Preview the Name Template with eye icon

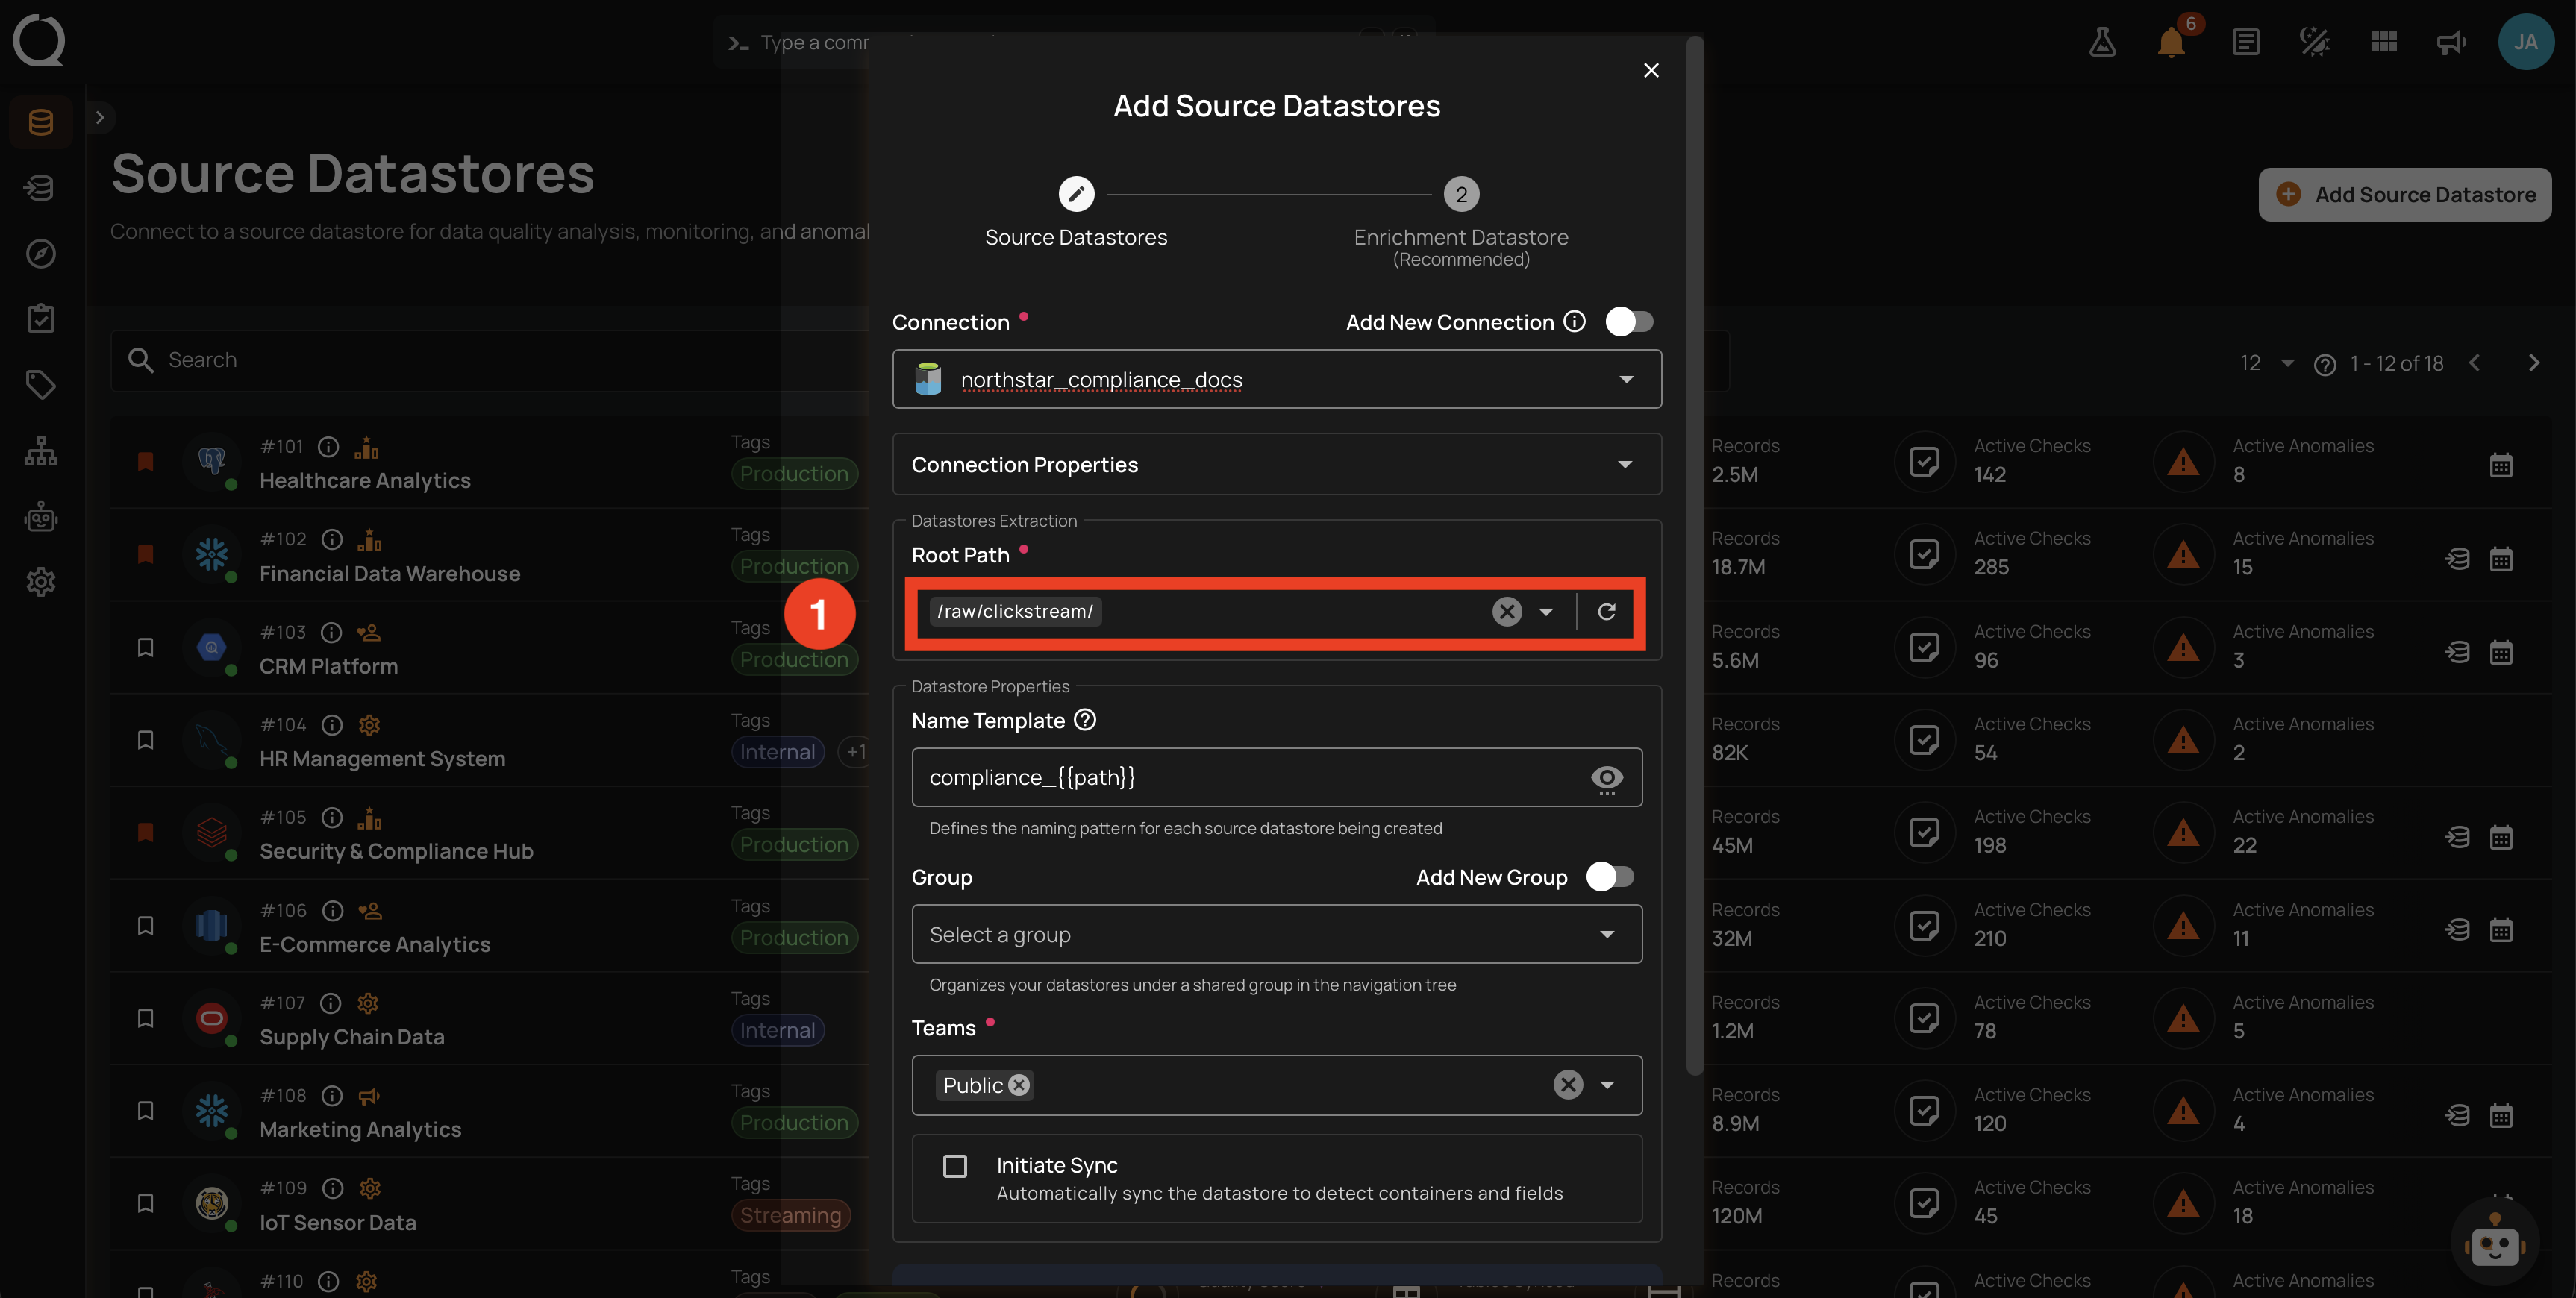(x=1607, y=778)
